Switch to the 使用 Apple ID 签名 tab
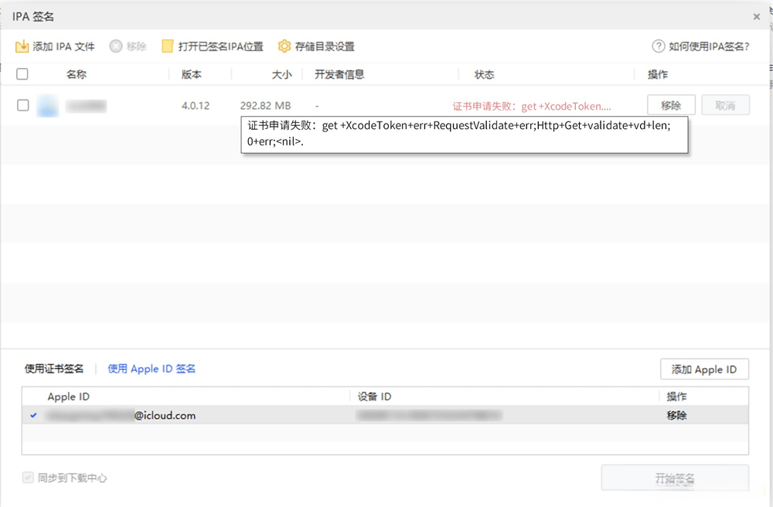 [151, 369]
